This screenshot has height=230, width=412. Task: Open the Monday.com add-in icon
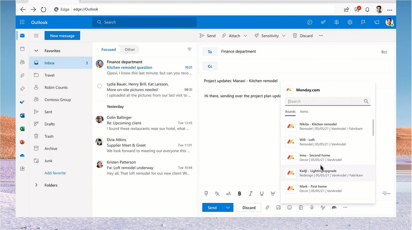(334, 207)
